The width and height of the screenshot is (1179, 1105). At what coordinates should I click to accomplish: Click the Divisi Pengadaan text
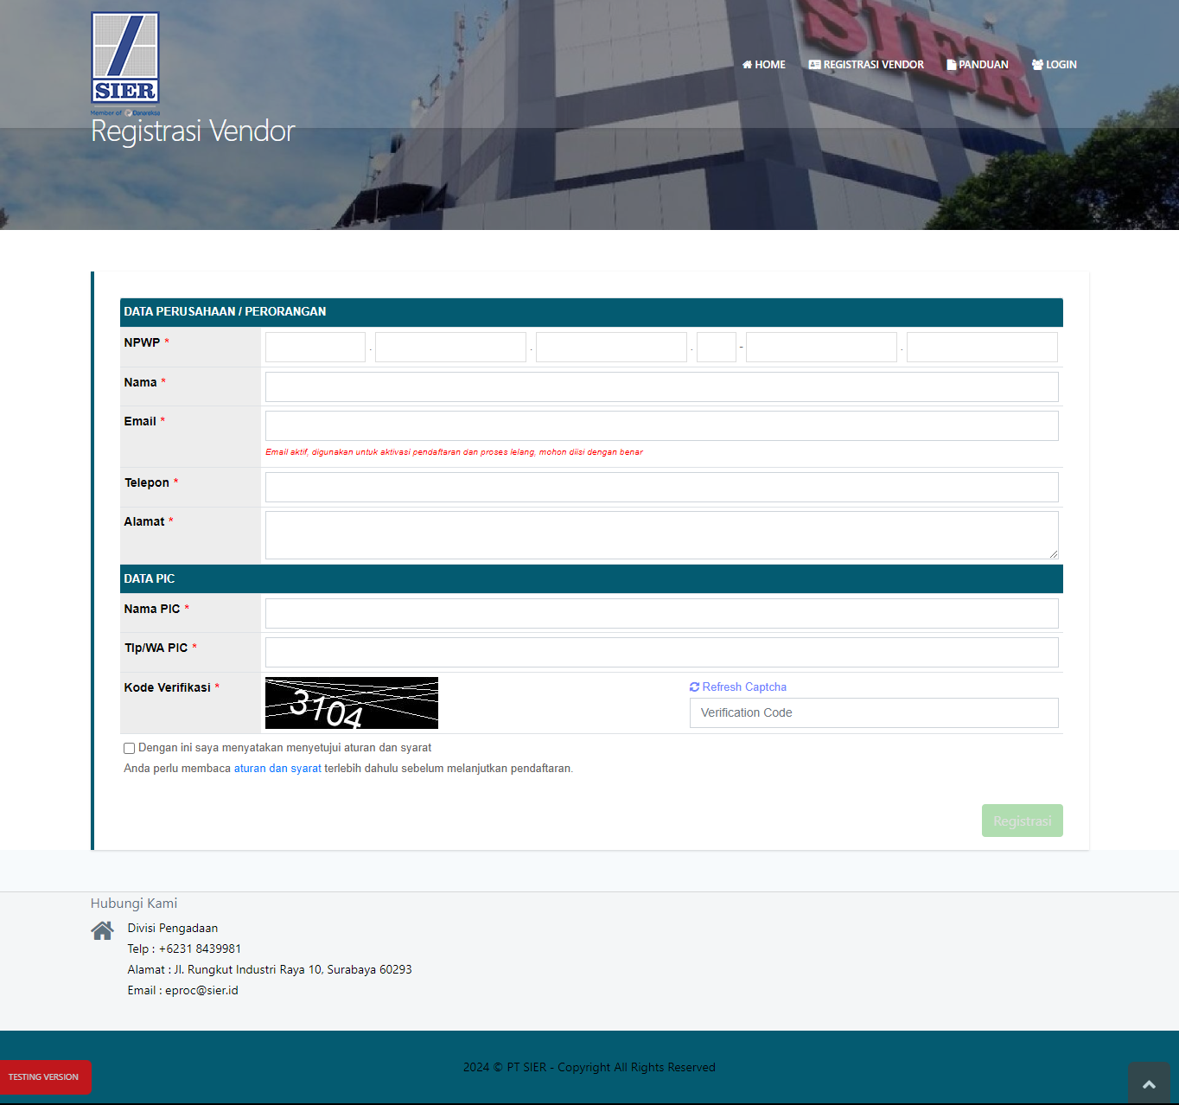coord(173,929)
